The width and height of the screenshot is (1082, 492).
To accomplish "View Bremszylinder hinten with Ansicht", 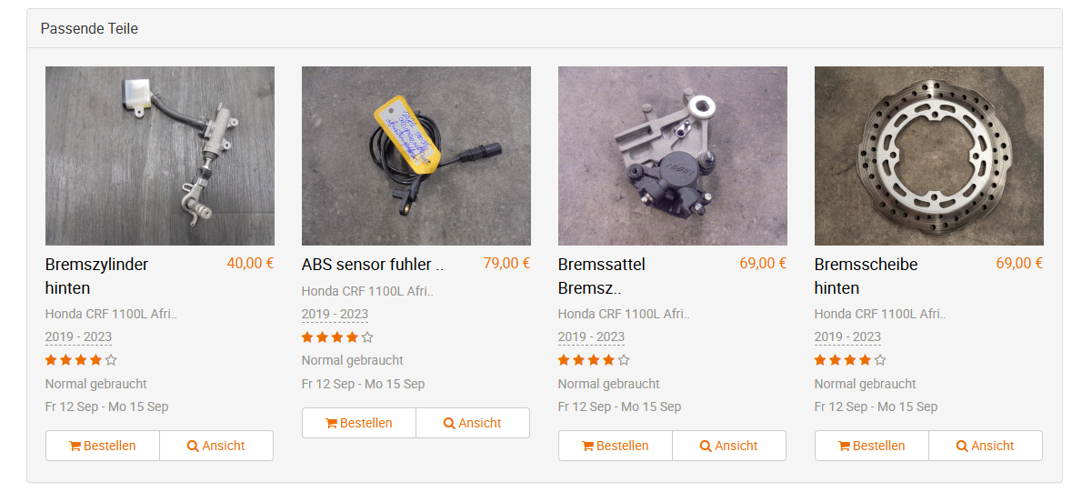I will (x=216, y=446).
